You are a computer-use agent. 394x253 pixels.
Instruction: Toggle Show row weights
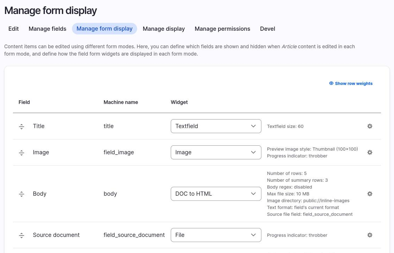click(351, 84)
